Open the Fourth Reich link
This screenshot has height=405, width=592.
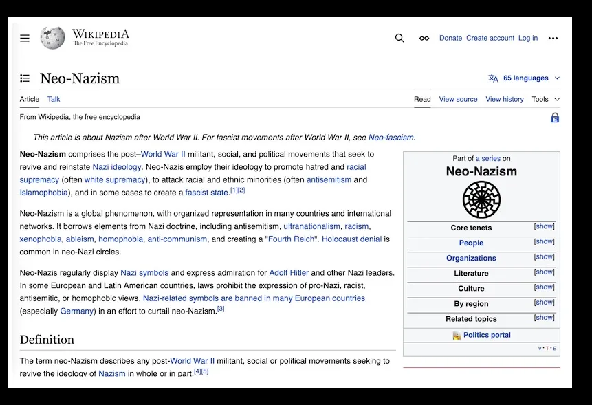click(291, 239)
